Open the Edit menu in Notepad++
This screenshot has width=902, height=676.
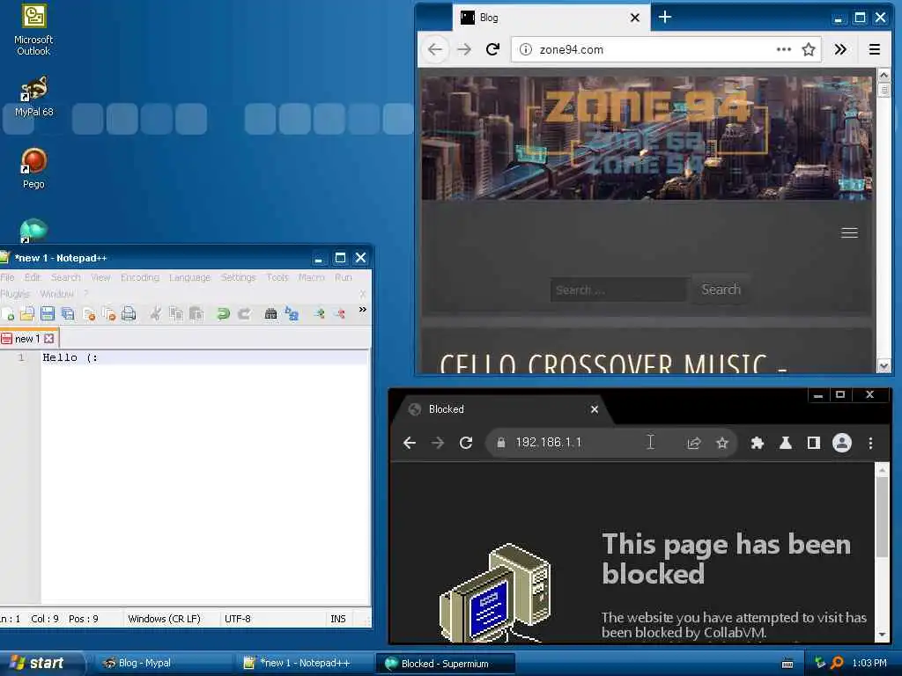[x=33, y=277]
